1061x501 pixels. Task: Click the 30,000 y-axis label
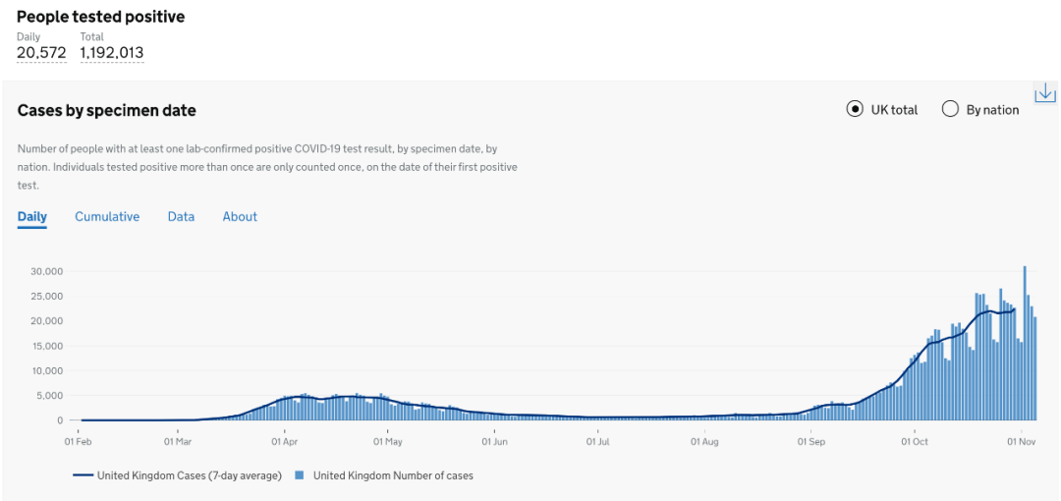47,271
